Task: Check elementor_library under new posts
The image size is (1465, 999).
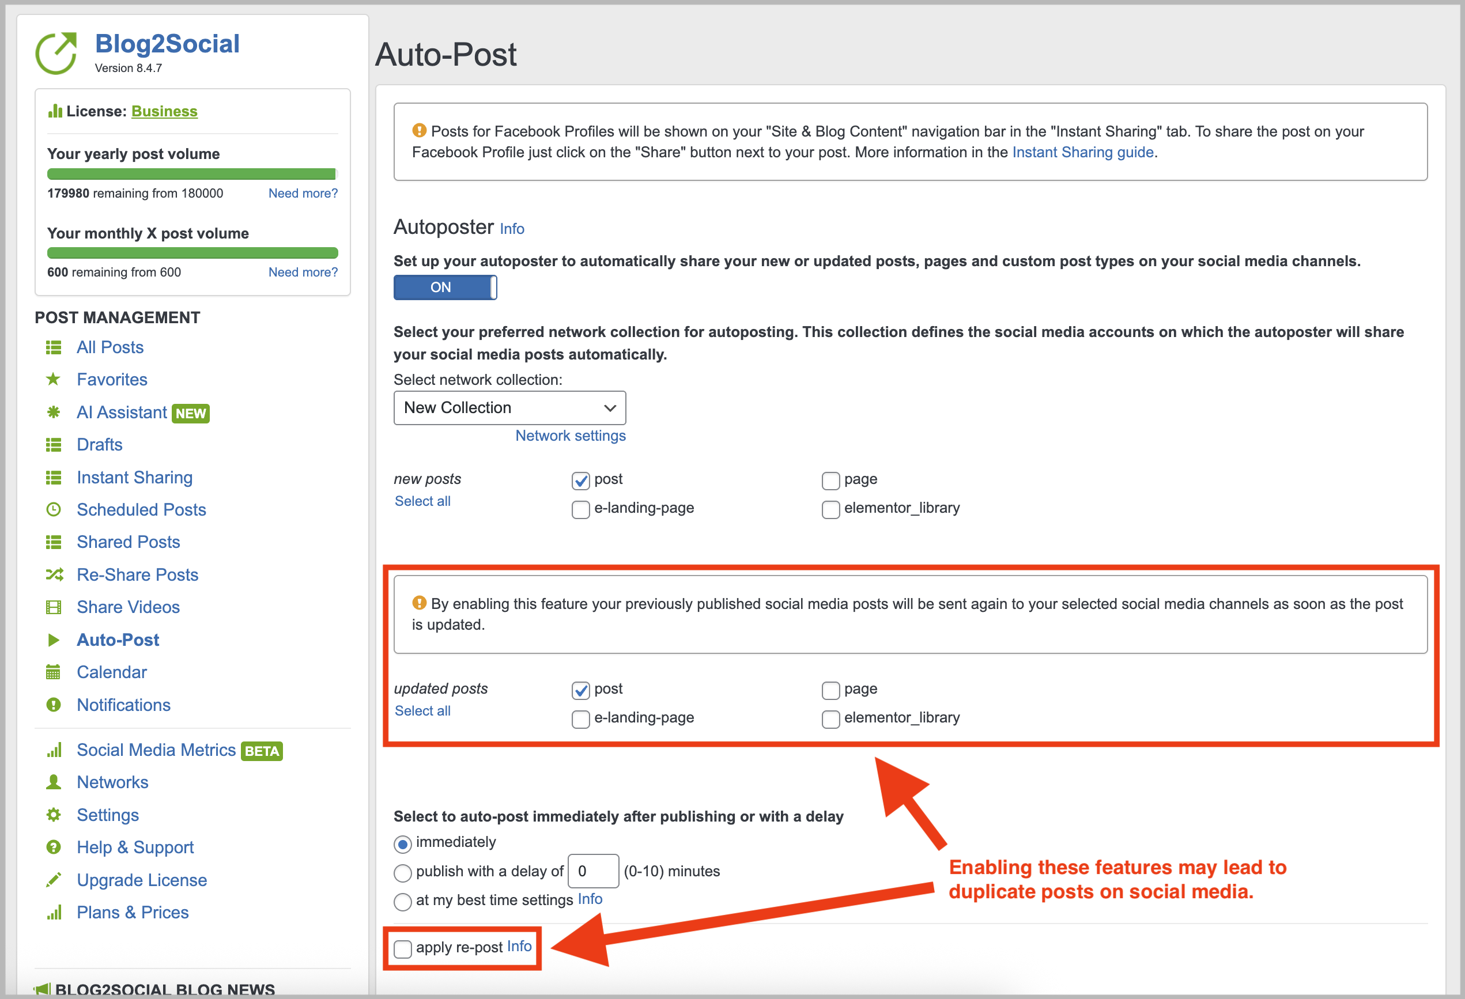Action: pyautogui.click(x=830, y=509)
